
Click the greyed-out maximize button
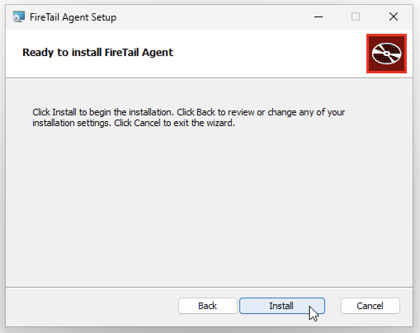click(356, 17)
